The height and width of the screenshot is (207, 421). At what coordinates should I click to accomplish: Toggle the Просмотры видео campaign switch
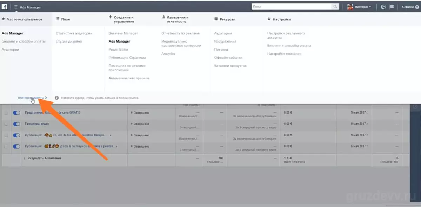16,124
